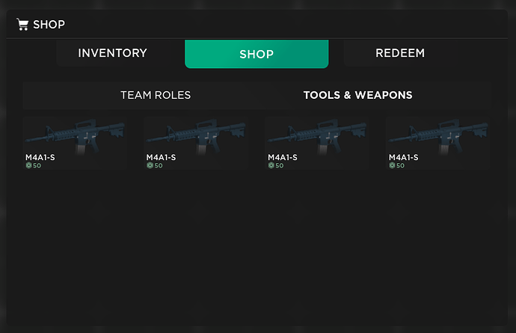Click Robux icon on fourth M4A1-S
516x333 pixels.
[x=392, y=165]
